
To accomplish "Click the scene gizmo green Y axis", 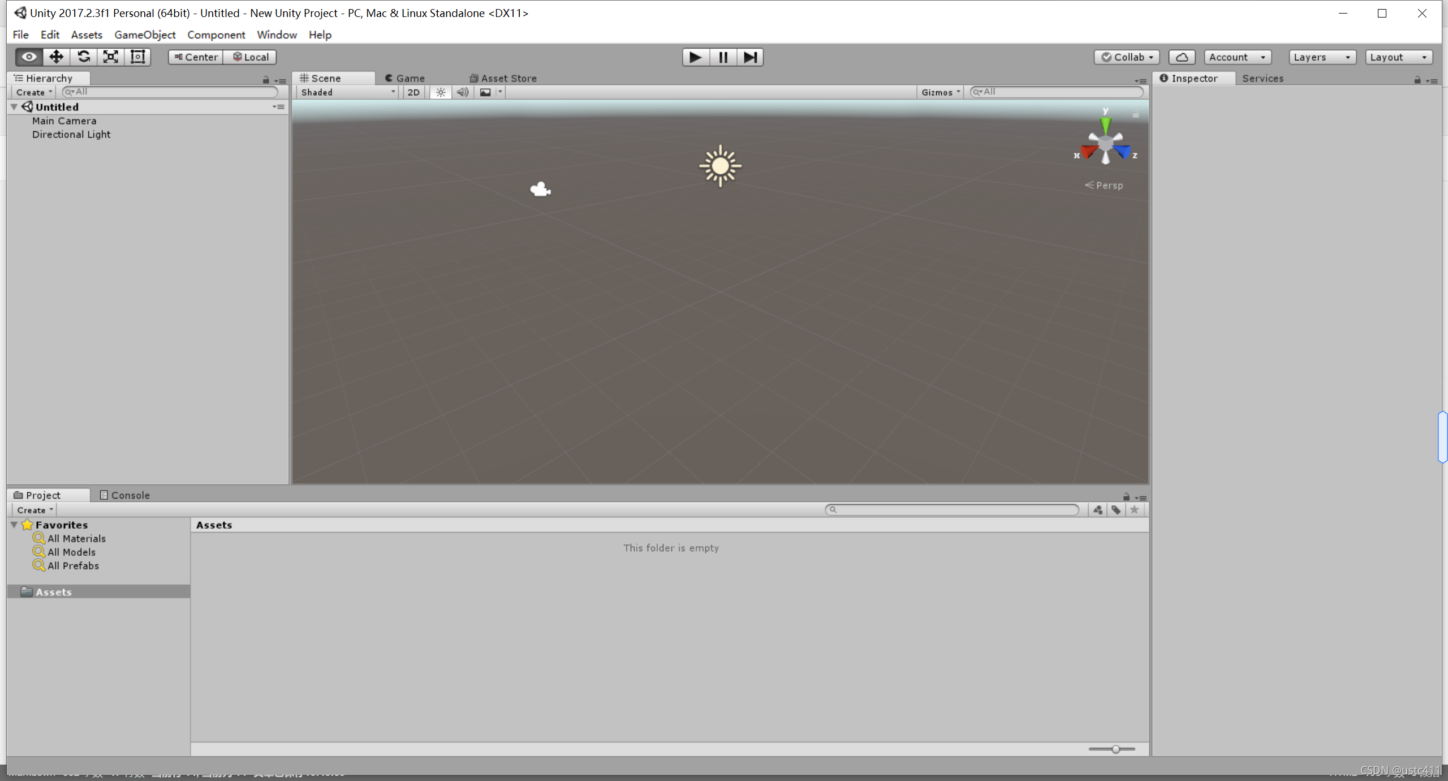I will [1105, 124].
